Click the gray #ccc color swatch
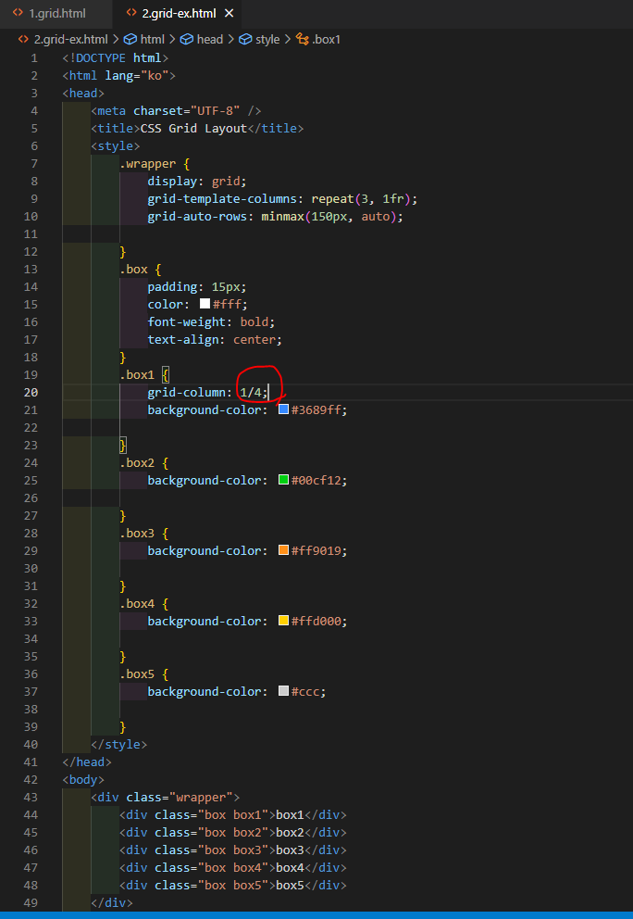 coord(283,690)
